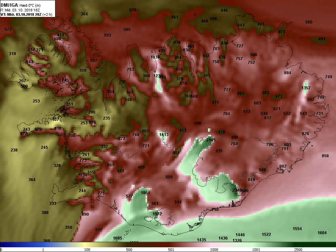Click the map value '884'
The height and width of the screenshot is (252, 336).
click(287, 73)
